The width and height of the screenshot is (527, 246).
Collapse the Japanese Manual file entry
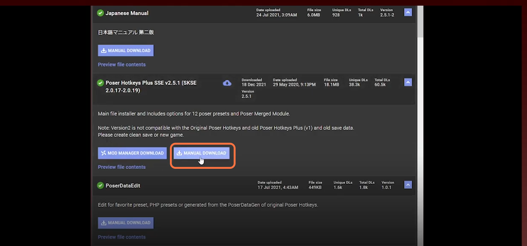[408, 13]
